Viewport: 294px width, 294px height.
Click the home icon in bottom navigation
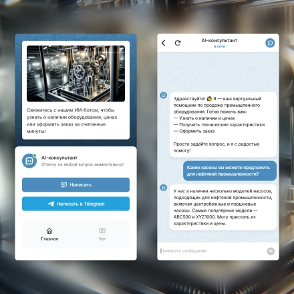click(49, 231)
